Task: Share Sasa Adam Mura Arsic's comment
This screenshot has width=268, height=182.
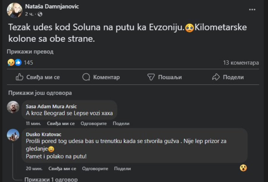Action: pos(121,124)
